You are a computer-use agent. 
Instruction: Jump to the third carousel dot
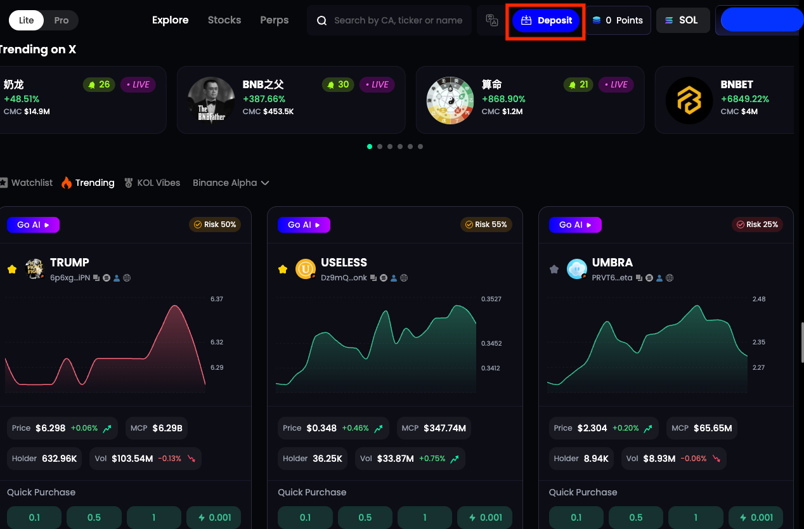click(x=390, y=147)
